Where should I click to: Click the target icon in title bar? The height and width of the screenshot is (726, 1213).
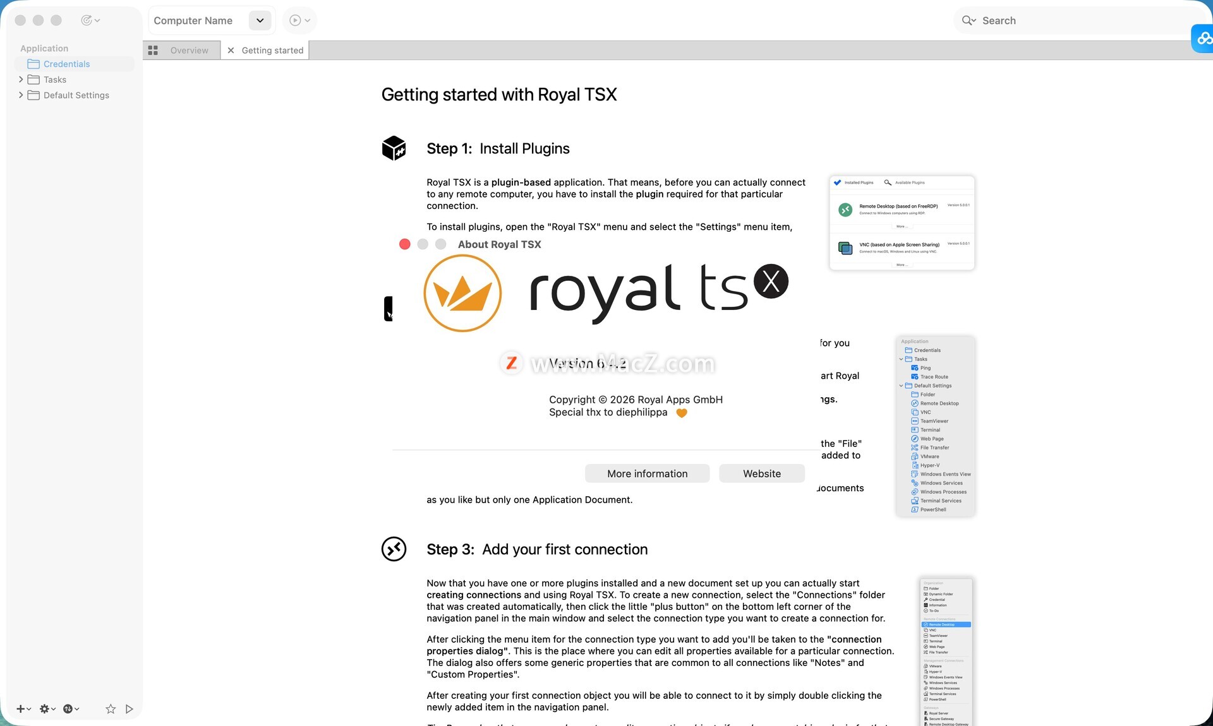coord(87,20)
